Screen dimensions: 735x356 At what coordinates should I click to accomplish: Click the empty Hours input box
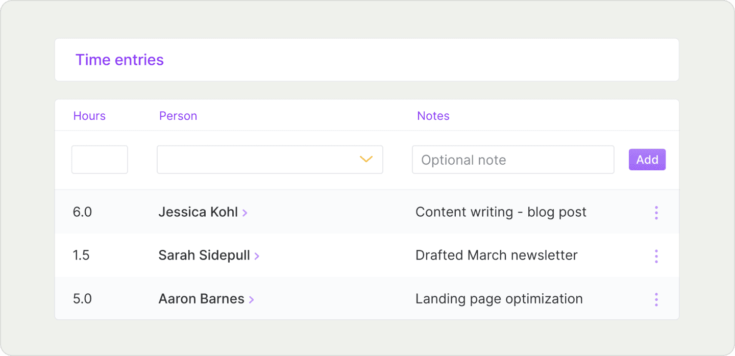coord(99,159)
